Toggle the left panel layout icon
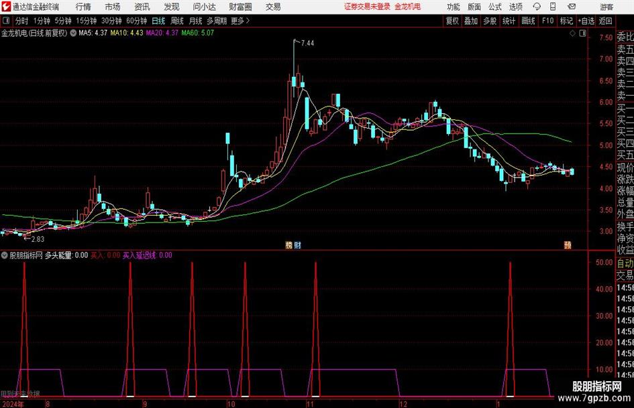This screenshot has height=408, width=634. (x=6, y=21)
